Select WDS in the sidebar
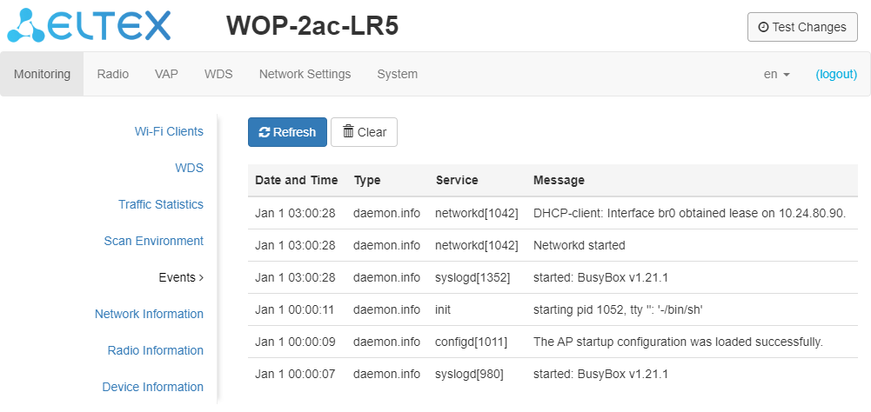The image size is (871, 412). (189, 168)
